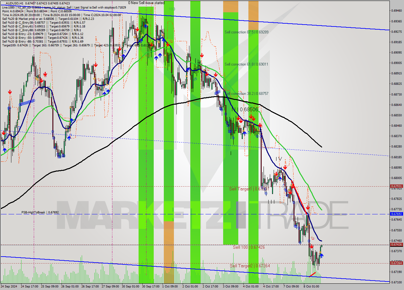Click the 'Sell correction 87.5 | 0.69289' label
Image resolution: width=404 pixels, height=290 pixels.
click(x=247, y=32)
